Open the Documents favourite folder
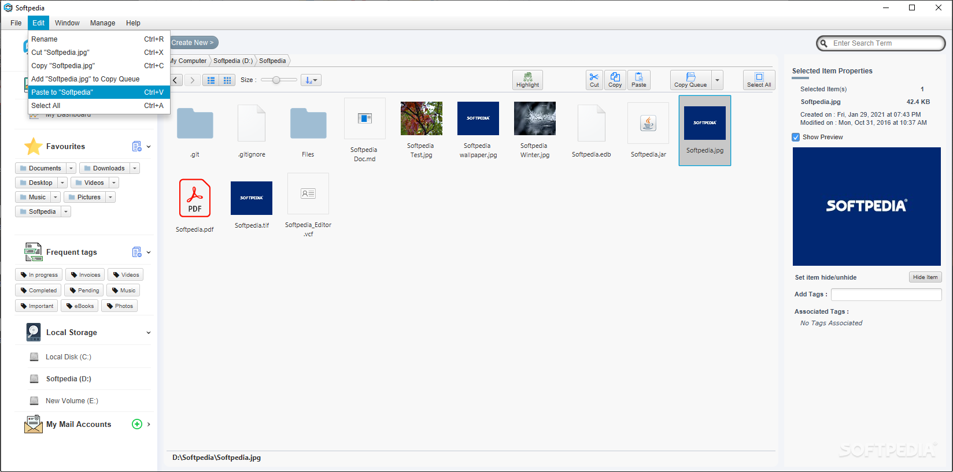953x472 pixels. 40,168
